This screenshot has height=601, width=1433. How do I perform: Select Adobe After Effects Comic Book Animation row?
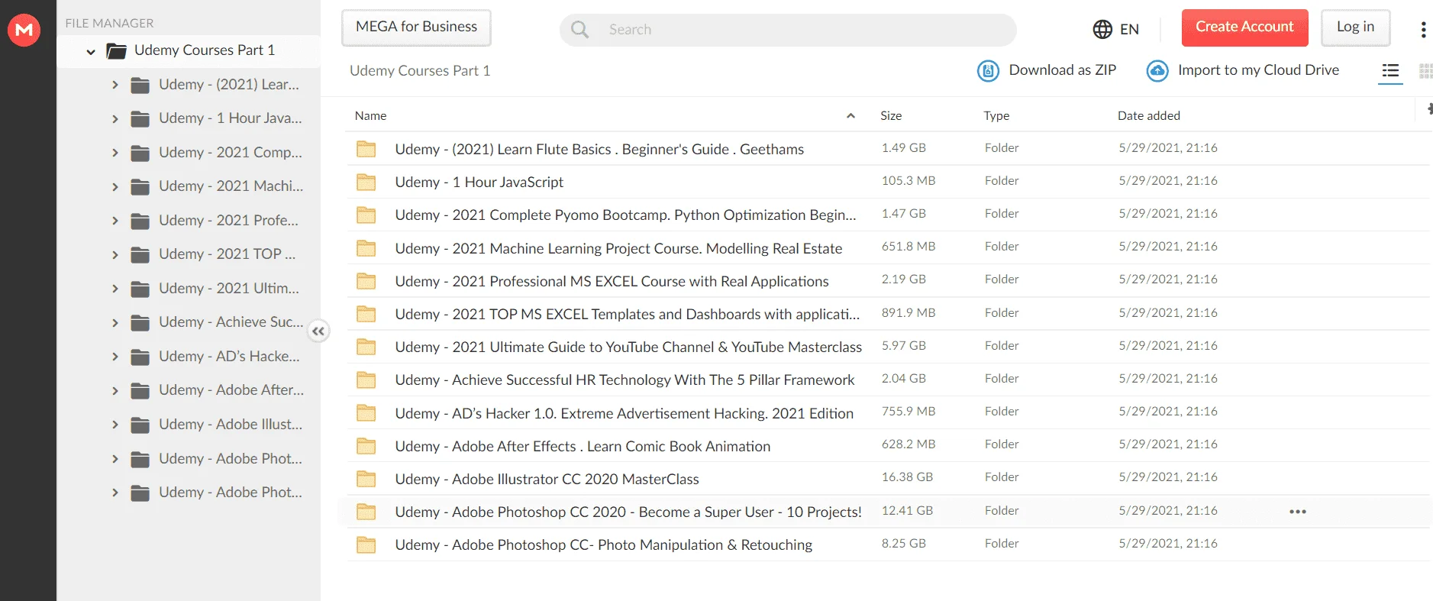tap(583, 446)
